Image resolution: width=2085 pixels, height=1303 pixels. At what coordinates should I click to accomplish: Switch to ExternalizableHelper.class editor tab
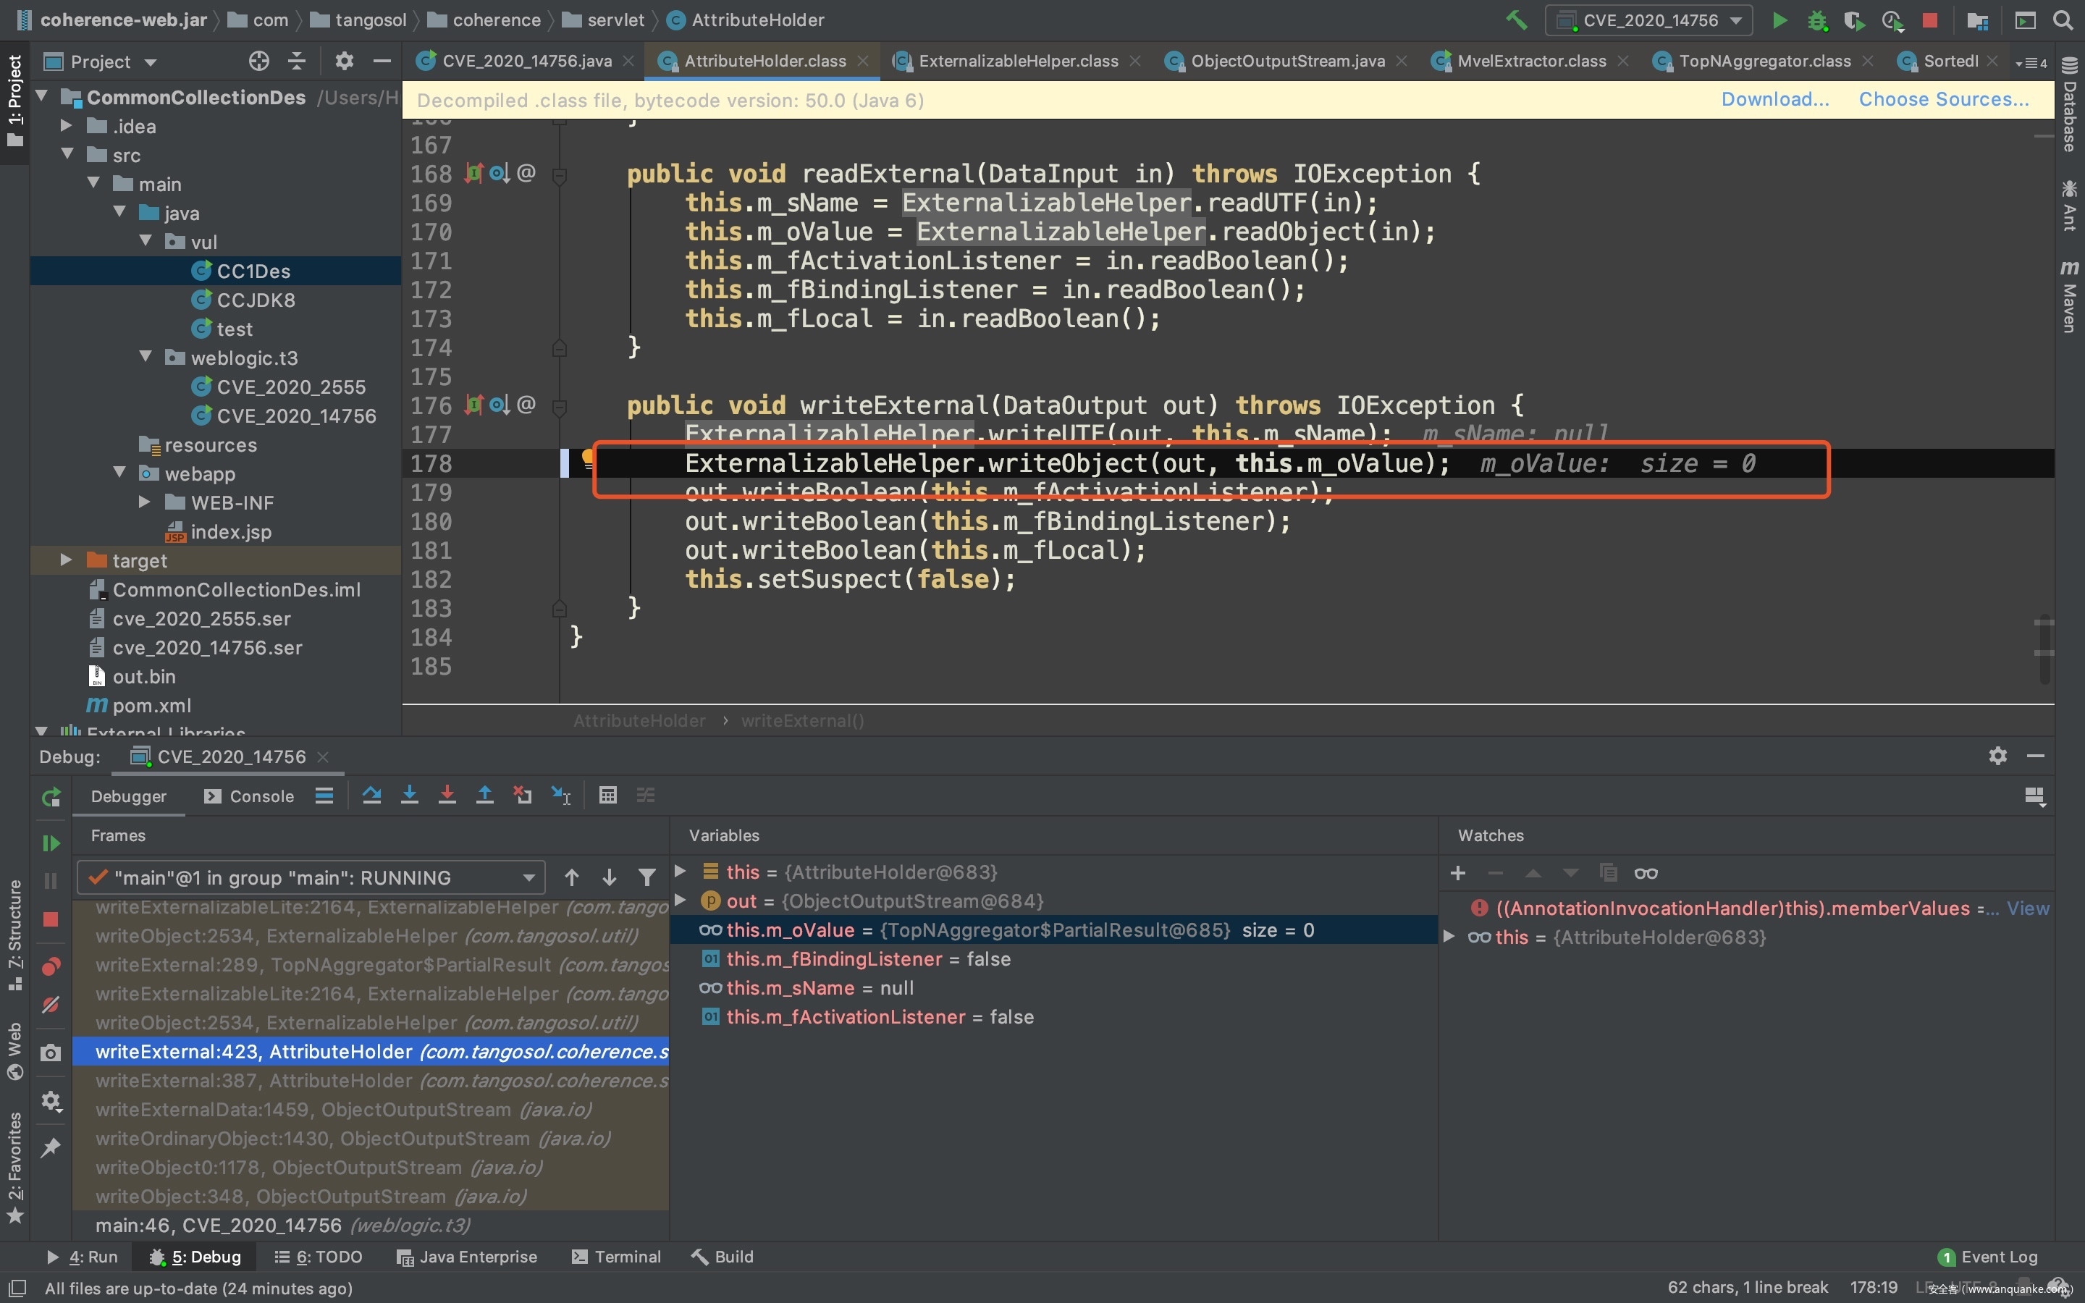click(x=1016, y=62)
